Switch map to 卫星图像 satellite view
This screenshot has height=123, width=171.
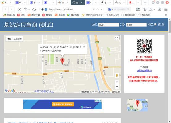(x=18, y=39)
